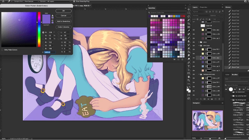Select the Crop tool

click(x=189, y=23)
